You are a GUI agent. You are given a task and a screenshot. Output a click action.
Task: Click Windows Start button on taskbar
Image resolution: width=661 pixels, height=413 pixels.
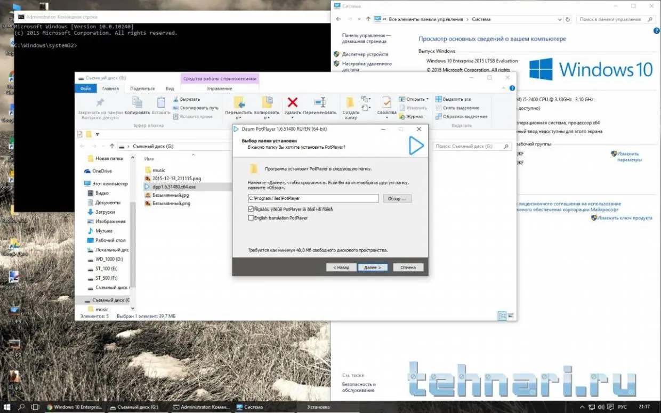pyautogui.click(x=7, y=407)
